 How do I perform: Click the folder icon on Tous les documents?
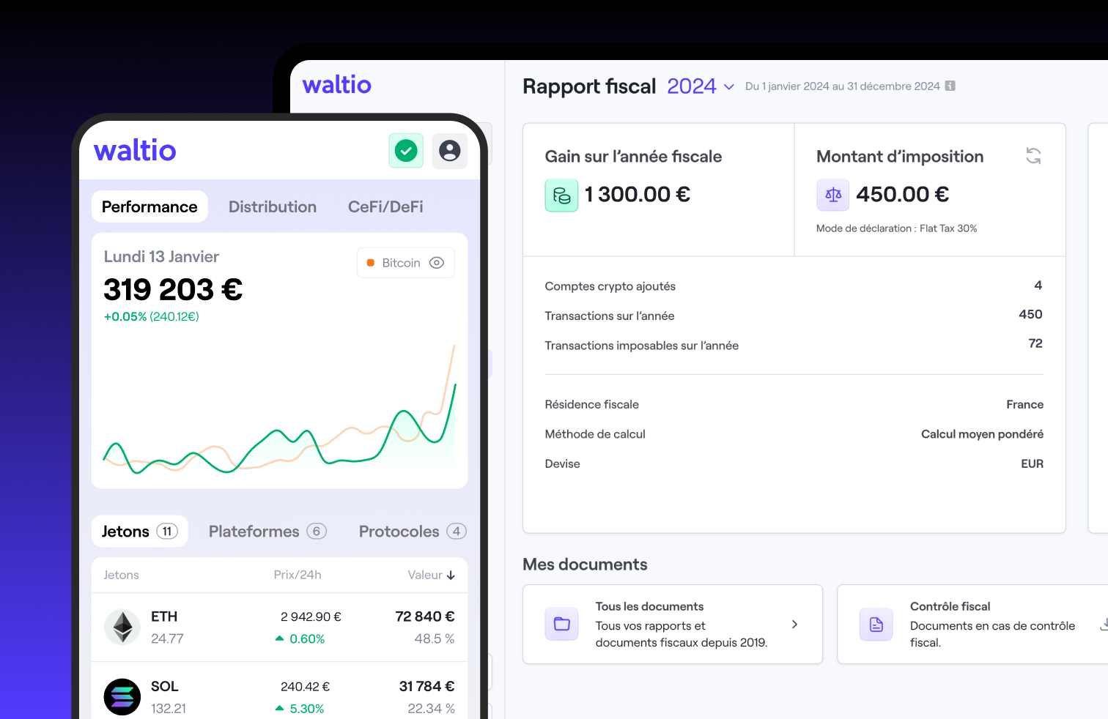pyautogui.click(x=561, y=624)
